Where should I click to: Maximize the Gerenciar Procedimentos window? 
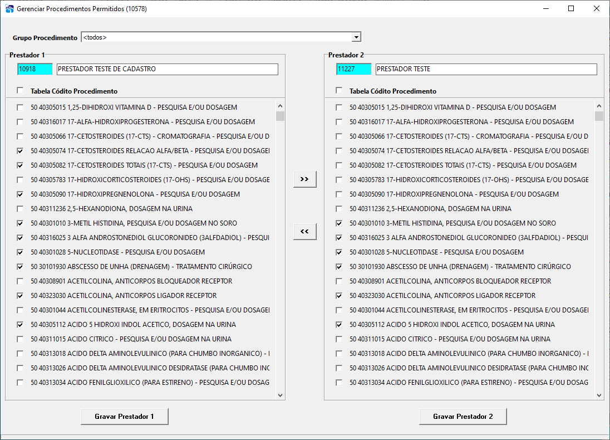pyautogui.click(x=570, y=8)
